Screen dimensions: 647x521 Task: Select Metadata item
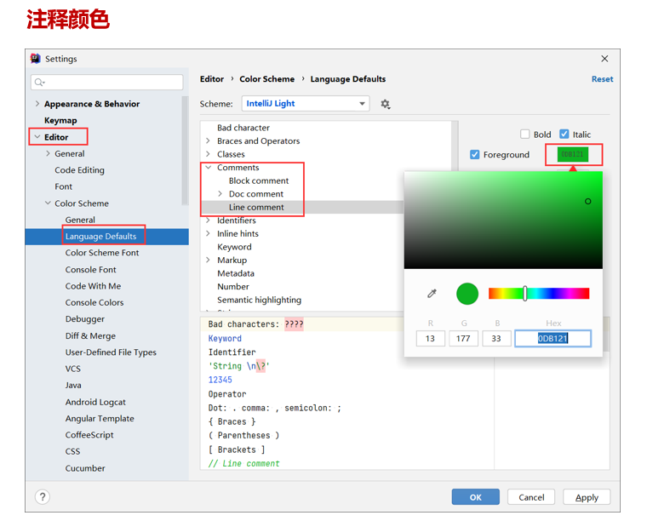tap(236, 273)
